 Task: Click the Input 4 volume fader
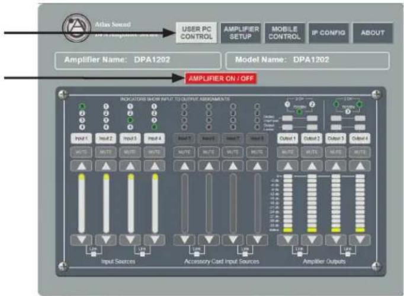point(155,203)
